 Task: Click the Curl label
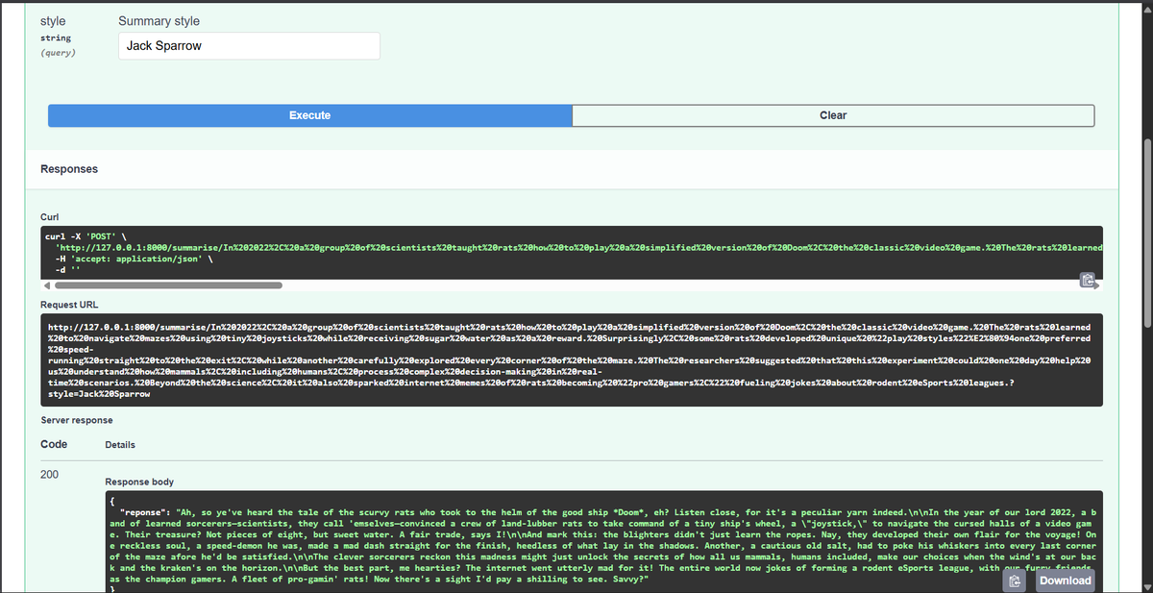pyautogui.click(x=51, y=217)
